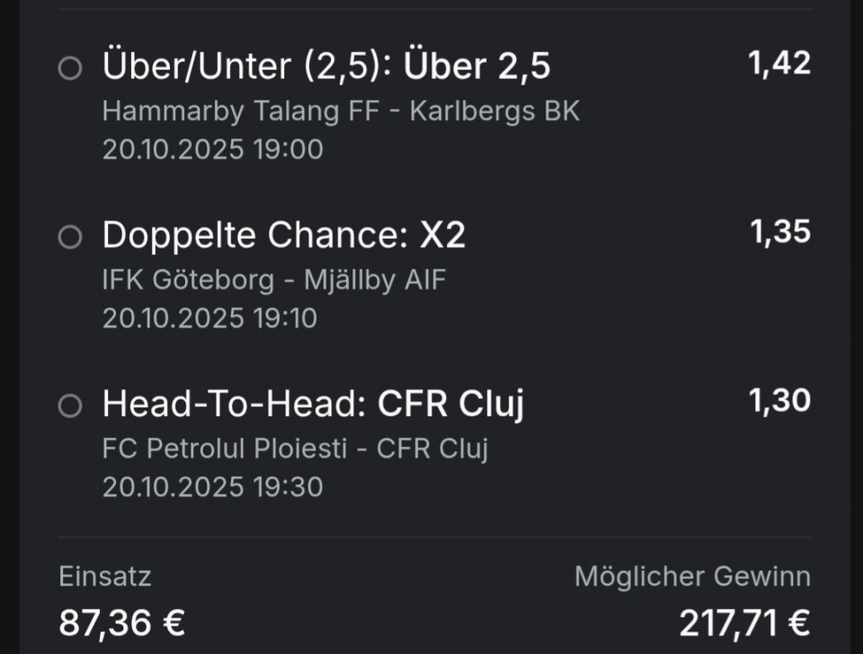The height and width of the screenshot is (654, 863).
Task: Tap the 20.10.2025 19:00 kickoff time
Action: (212, 149)
